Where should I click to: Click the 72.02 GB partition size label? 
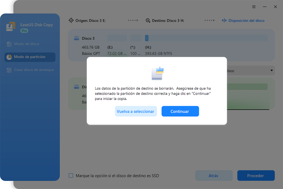click(x=117, y=54)
